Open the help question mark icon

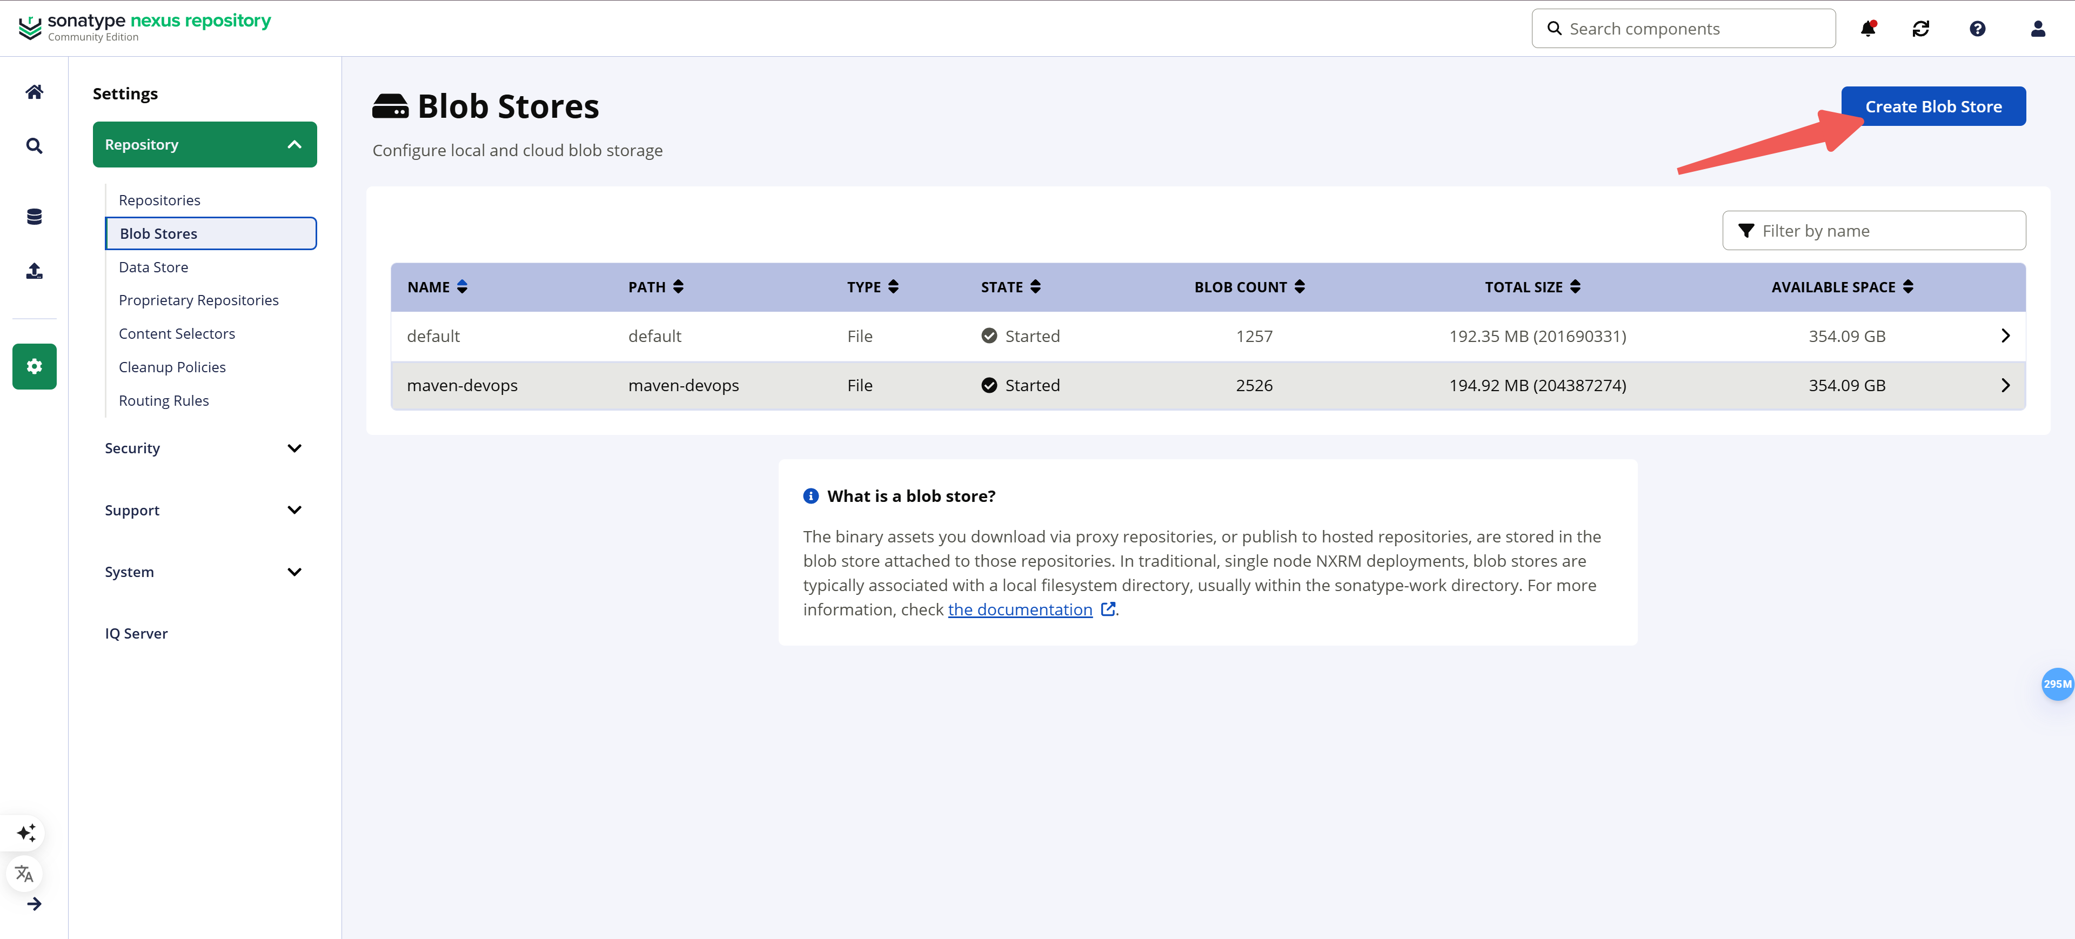(1978, 29)
